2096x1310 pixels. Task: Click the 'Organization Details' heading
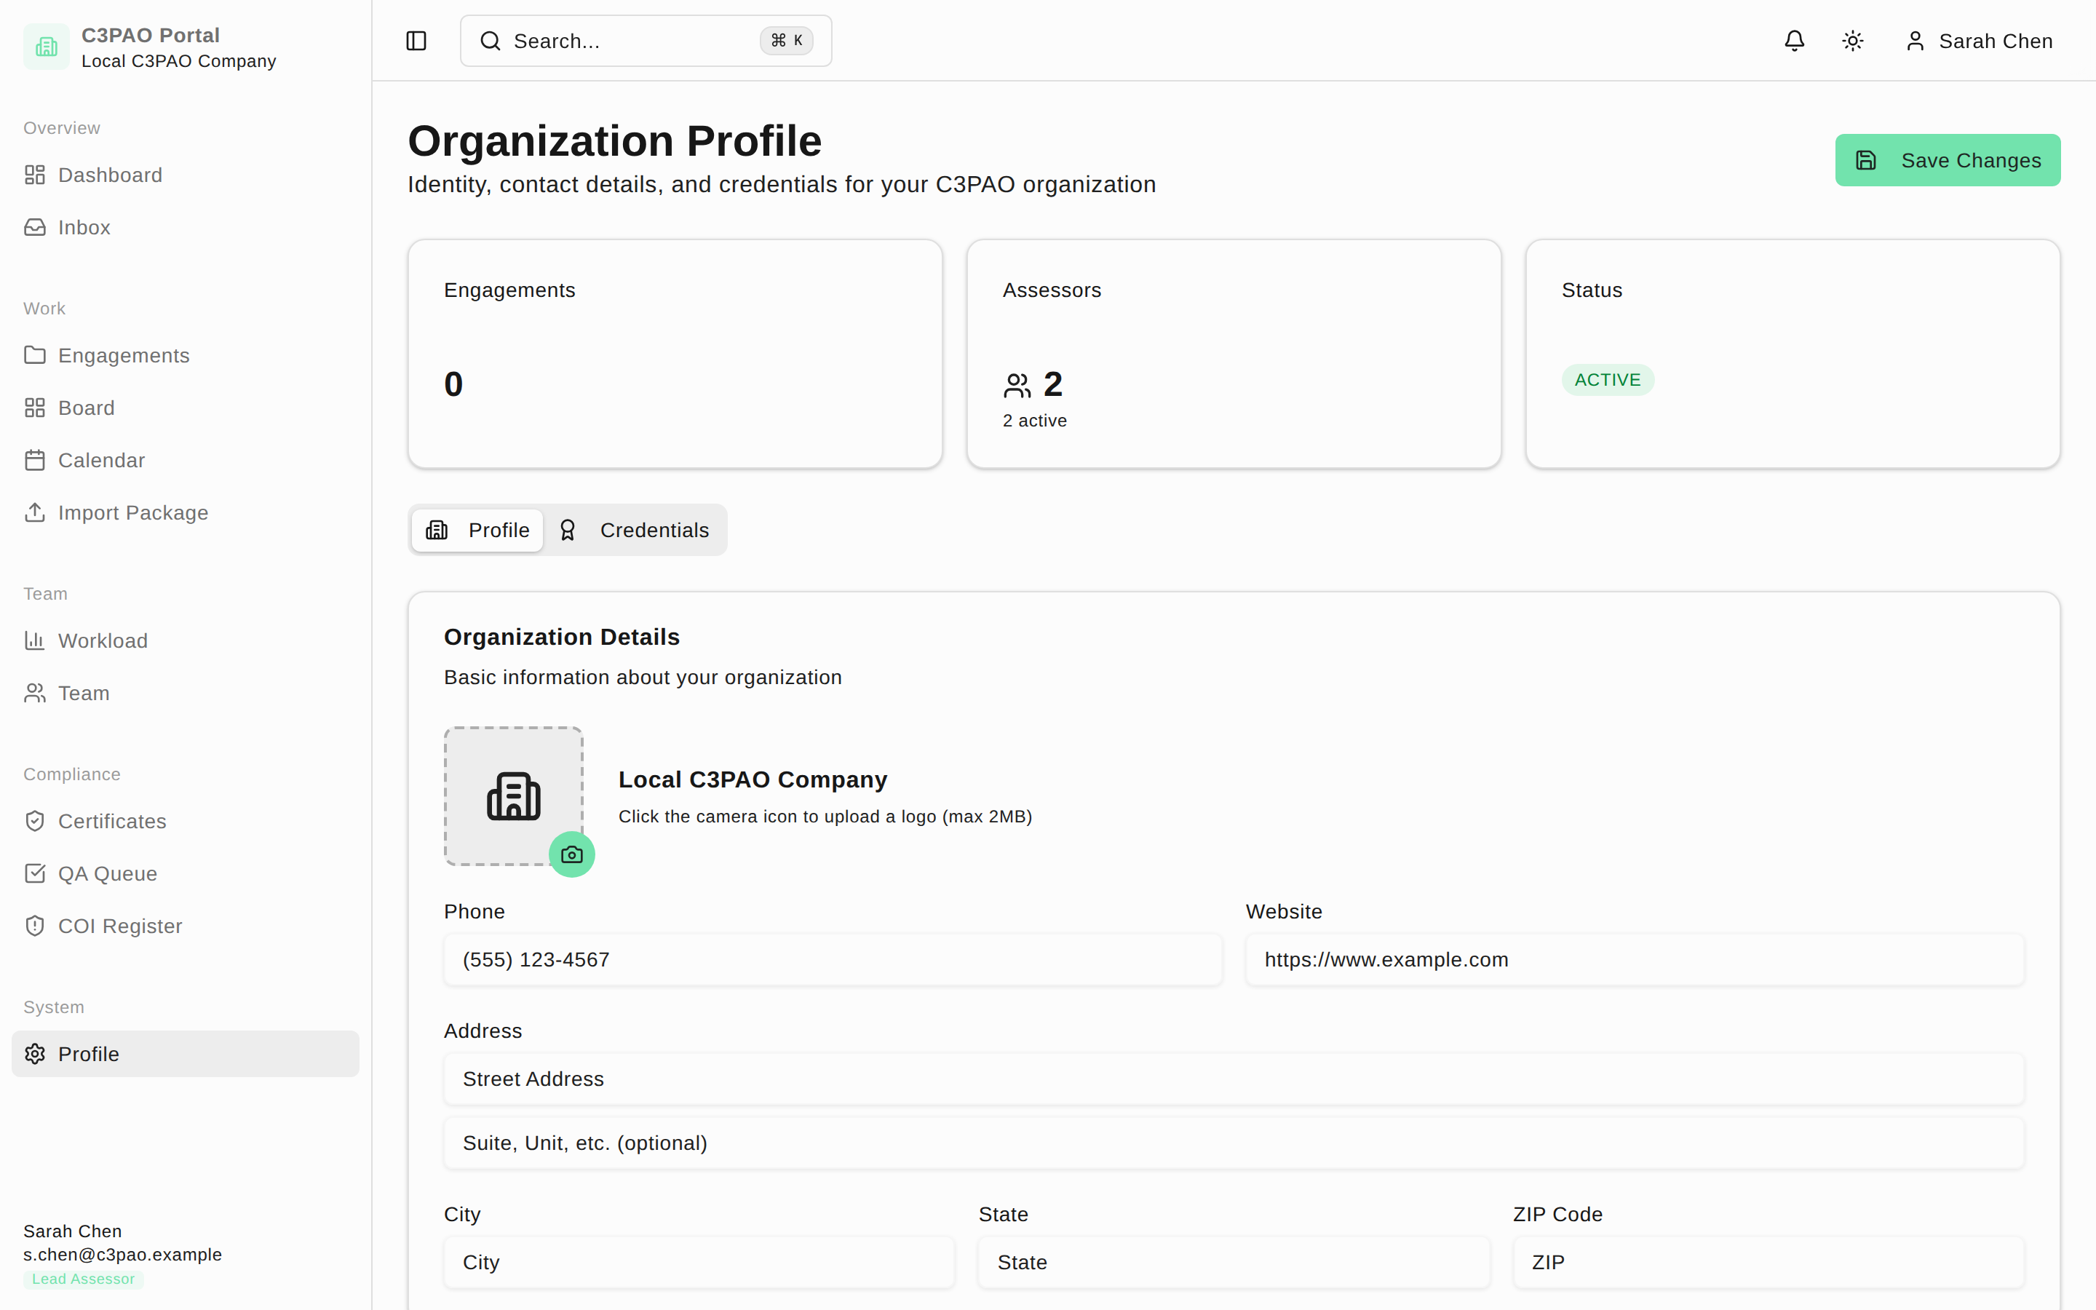(561, 637)
